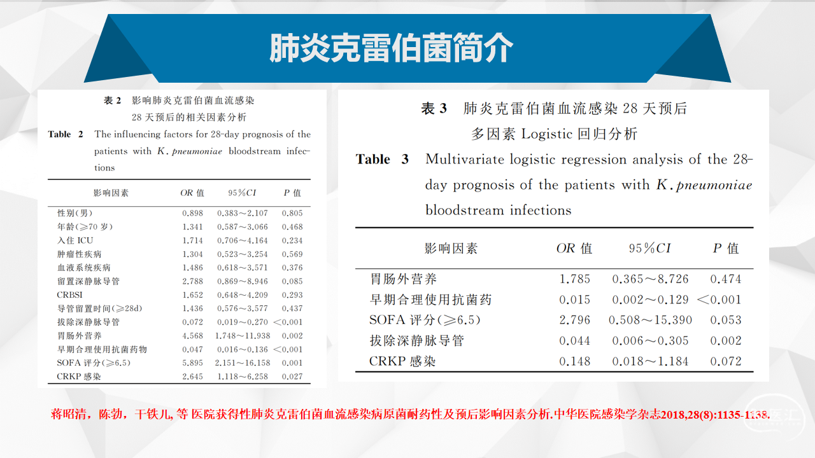The image size is (815, 458).
Task: Click confidence interval 0.006~0.305
Action: tap(651, 341)
